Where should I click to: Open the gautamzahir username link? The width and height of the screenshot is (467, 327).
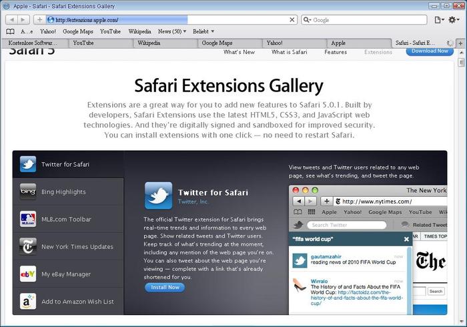click(x=326, y=256)
